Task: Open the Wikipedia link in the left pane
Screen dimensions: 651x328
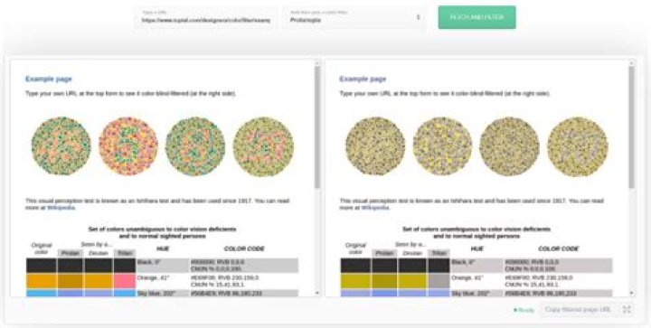Action: pyautogui.click(x=61, y=208)
